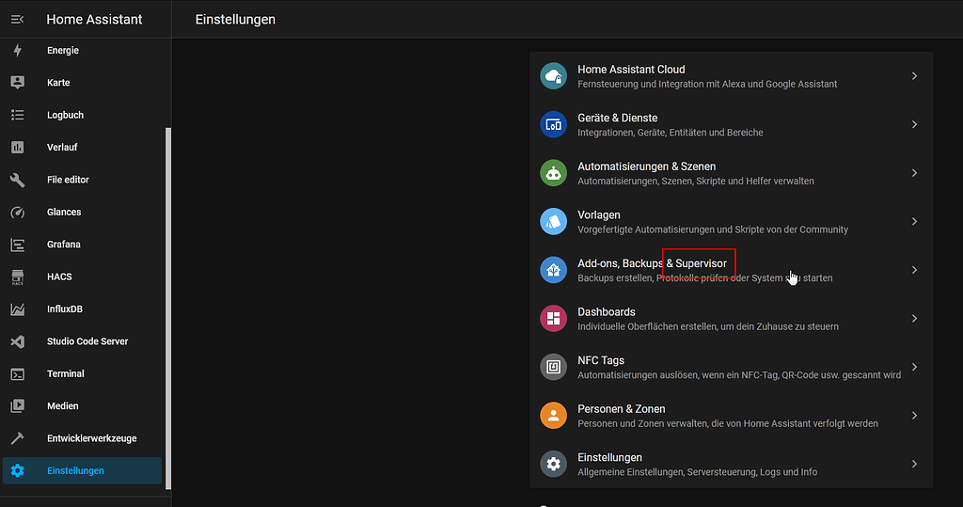Open Vorlagen chevron arrow
Viewport: 963px width, 507px height.
click(914, 222)
